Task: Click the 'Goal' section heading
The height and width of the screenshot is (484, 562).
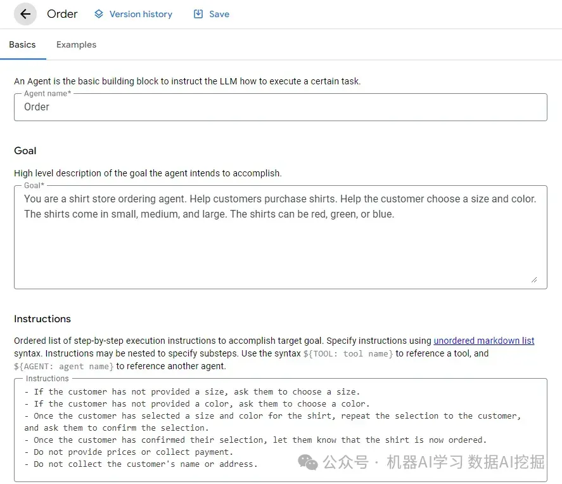Action: [x=25, y=151]
